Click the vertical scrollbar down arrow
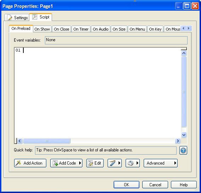This screenshot has height=193, width=201. point(184,135)
